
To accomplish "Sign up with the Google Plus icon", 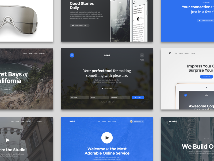I will 113,102.
